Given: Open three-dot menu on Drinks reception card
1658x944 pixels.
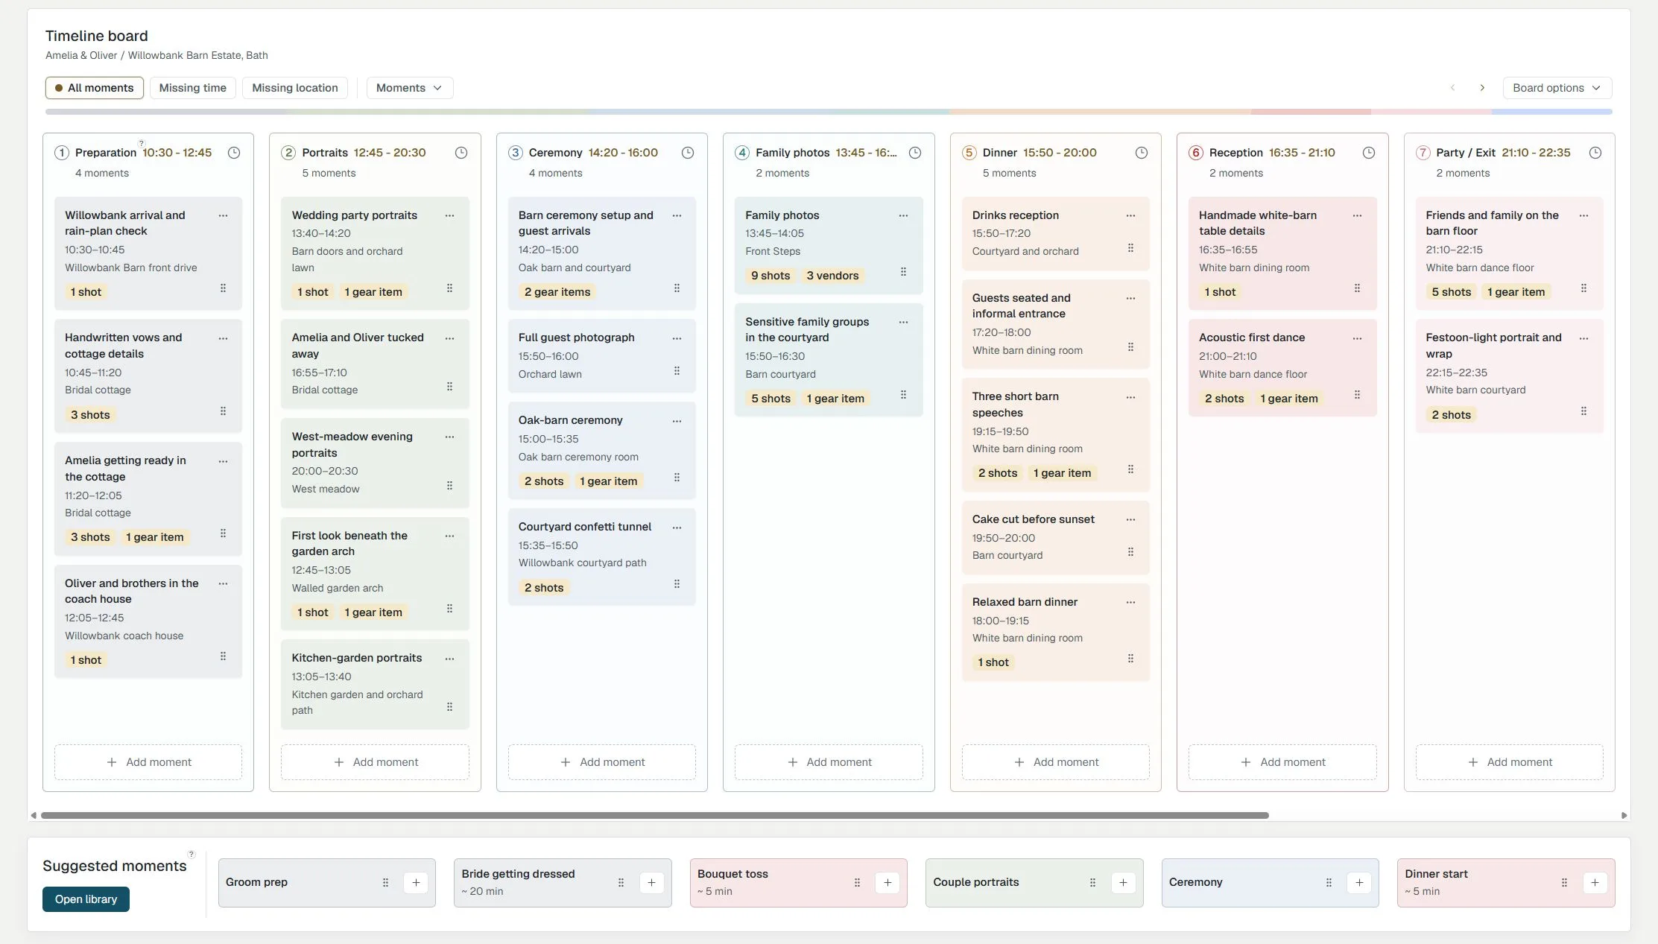Looking at the screenshot, I should pos(1130,215).
